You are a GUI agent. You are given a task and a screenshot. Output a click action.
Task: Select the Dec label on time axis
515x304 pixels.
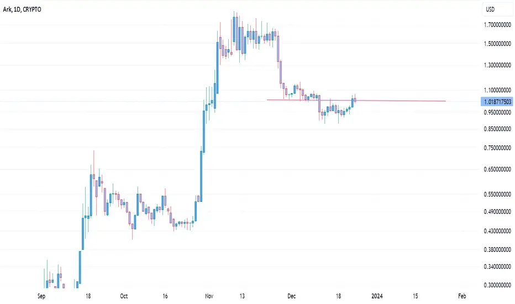pyautogui.click(x=291, y=296)
